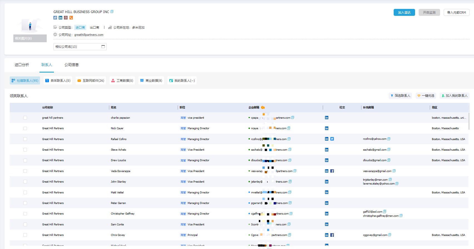Open Rafael Cofino's LinkedIn icon
474x249 pixels.
327,139
